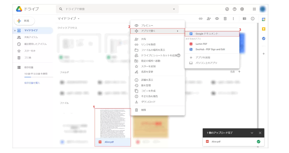Open the Google apps grid
This screenshot has height=153, width=289.
[254, 9]
